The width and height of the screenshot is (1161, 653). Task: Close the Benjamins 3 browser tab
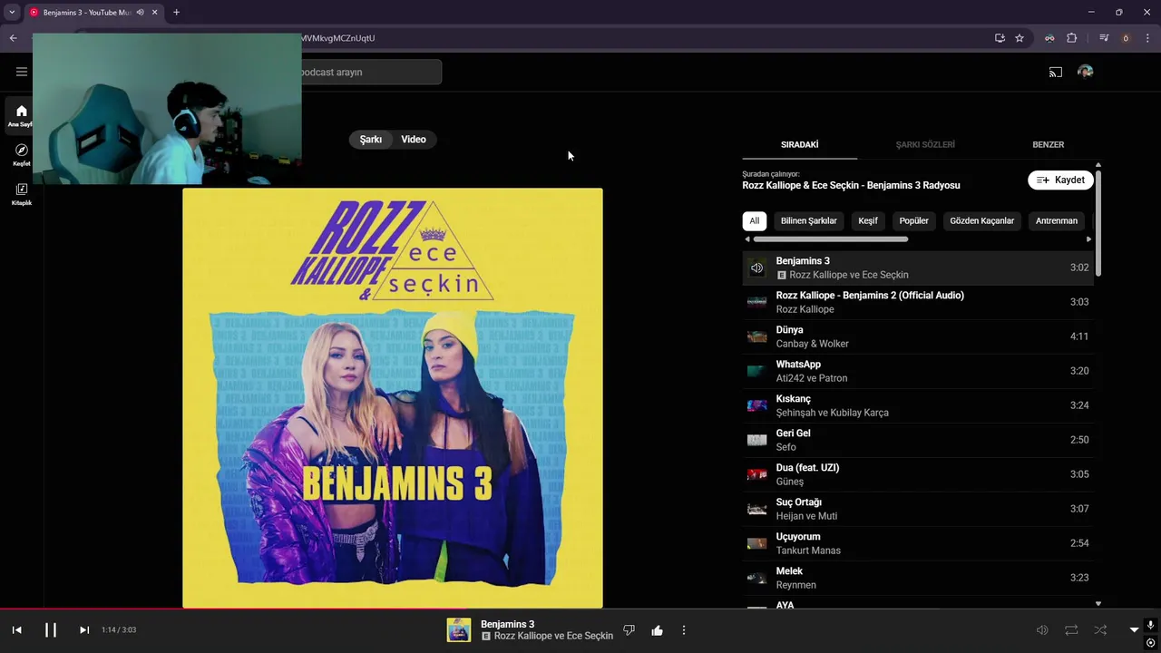click(155, 12)
